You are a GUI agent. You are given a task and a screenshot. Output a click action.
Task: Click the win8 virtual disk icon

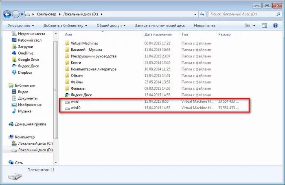[x=67, y=102]
